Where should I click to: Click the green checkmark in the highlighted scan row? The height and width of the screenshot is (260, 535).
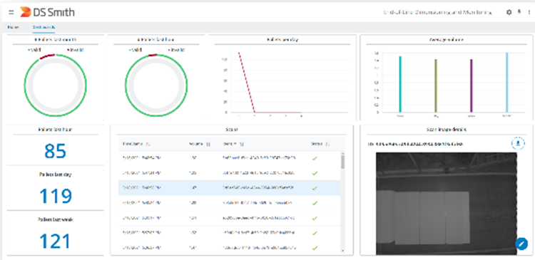(x=315, y=188)
